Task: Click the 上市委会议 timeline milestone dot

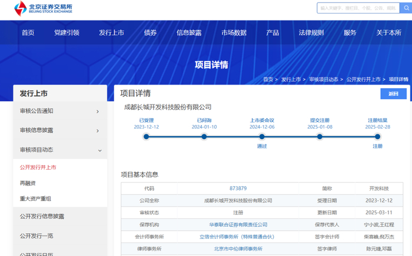Action: [x=262, y=137]
